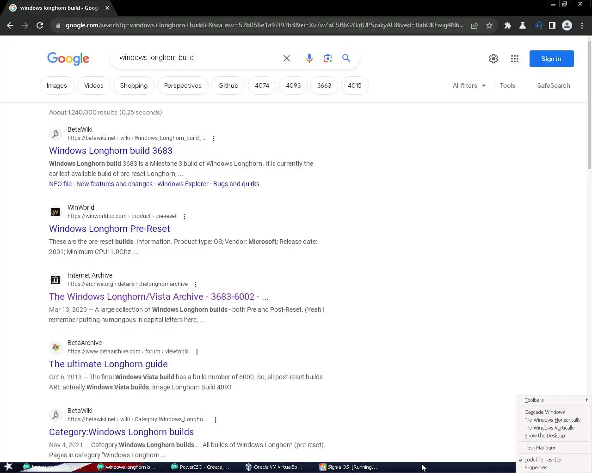The width and height of the screenshot is (592, 473).
Task: Start voice search with microphone
Action: pyautogui.click(x=309, y=58)
